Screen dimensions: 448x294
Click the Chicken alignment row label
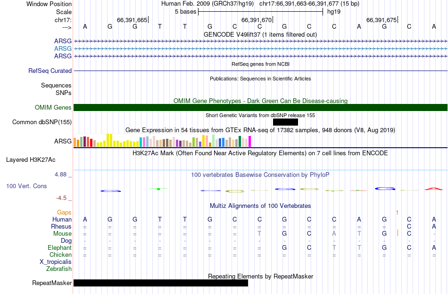coord(60,254)
